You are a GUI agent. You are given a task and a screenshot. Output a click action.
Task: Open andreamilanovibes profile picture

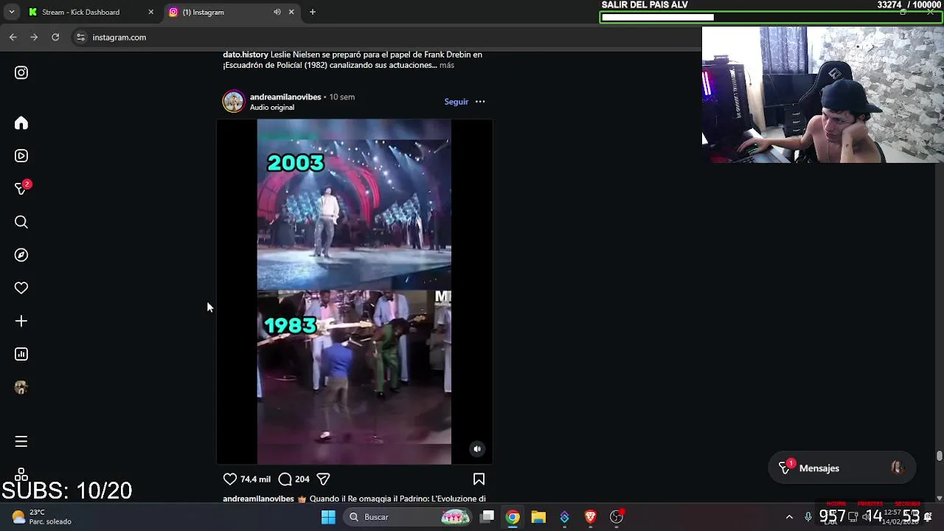(x=234, y=102)
